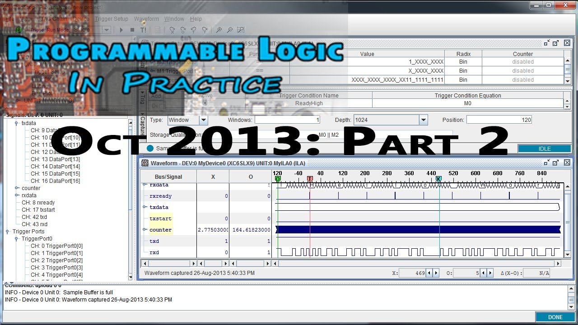Click the Add trigger condition button
The width and height of the screenshot is (578, 325).
[156, 96]
